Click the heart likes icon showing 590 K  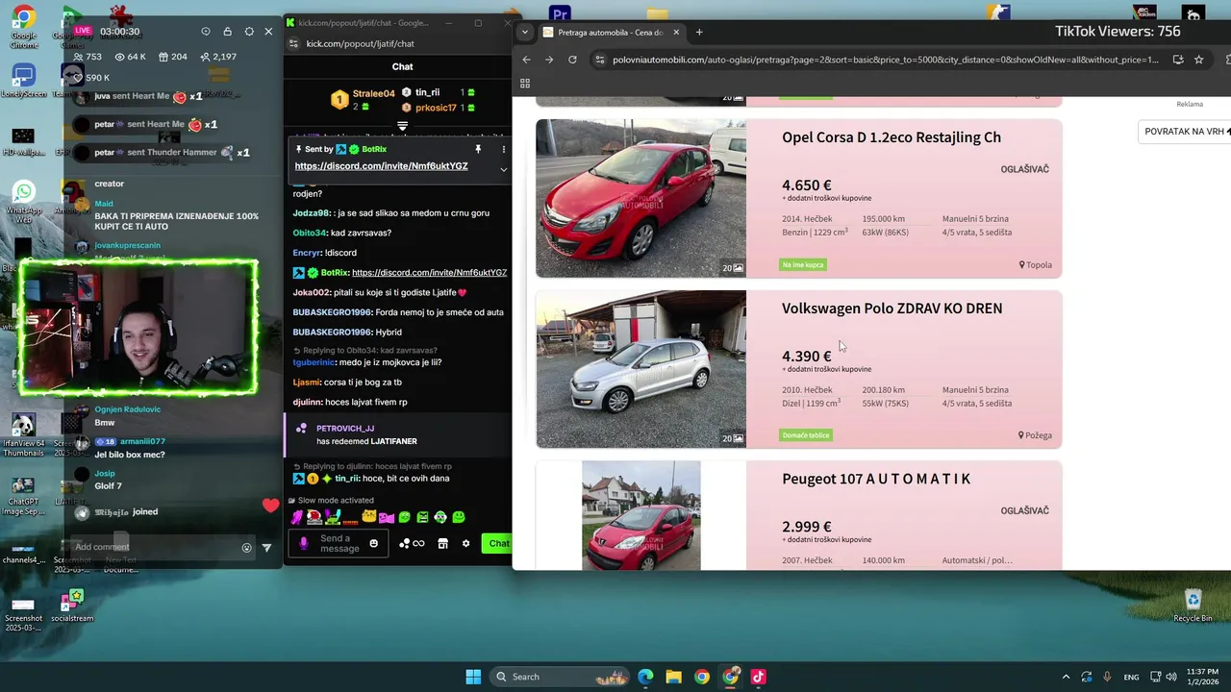(78, 77)
